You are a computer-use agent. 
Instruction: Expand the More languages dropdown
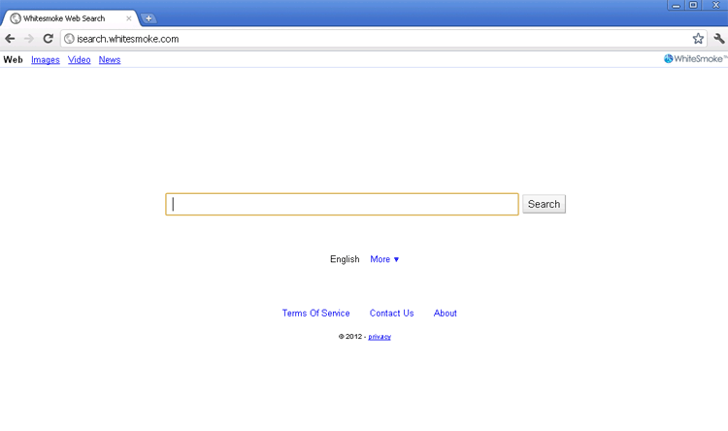384,259
